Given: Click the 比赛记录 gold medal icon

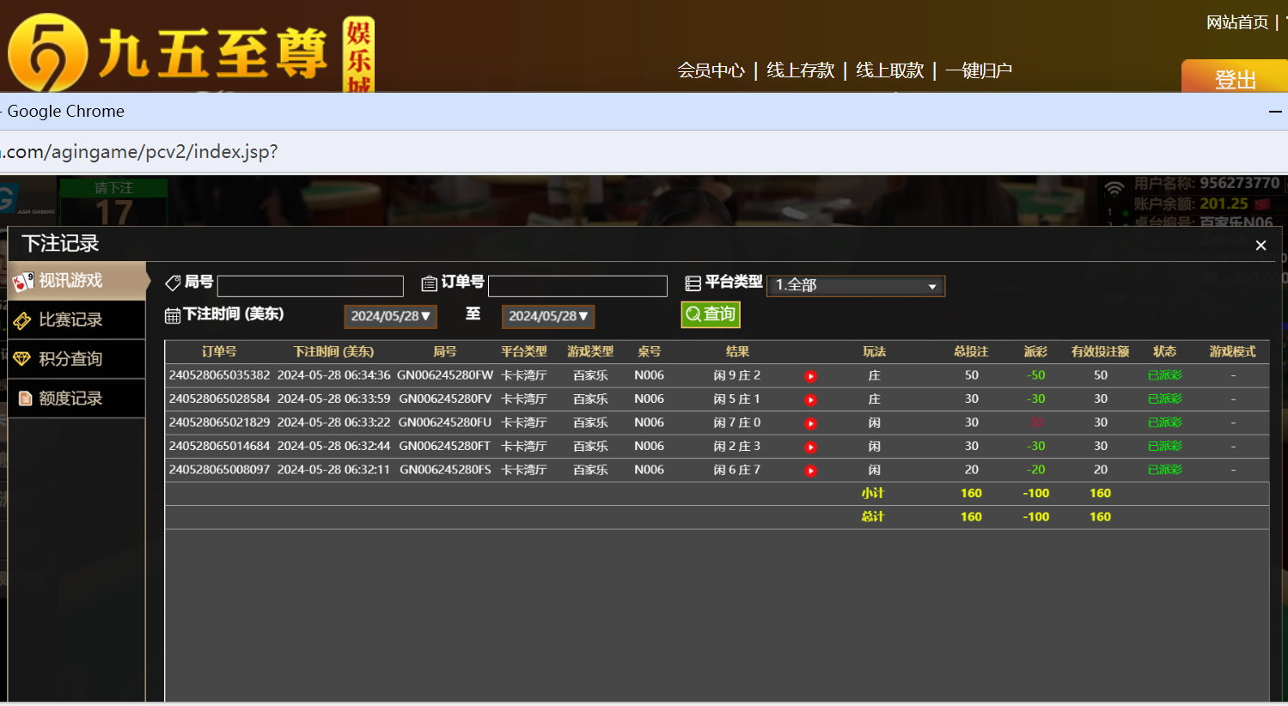Looking at the screenshot, I should [x=23, y=320].
